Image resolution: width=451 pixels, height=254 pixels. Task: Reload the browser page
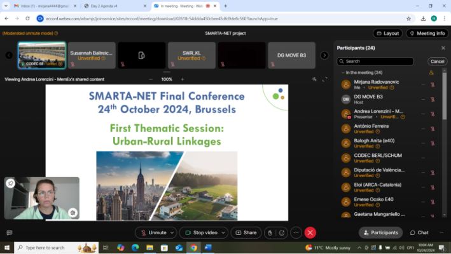coord(27,18)
